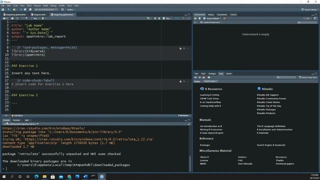
Task: Click the Clear console broom icon
Action: pos(189,124)
